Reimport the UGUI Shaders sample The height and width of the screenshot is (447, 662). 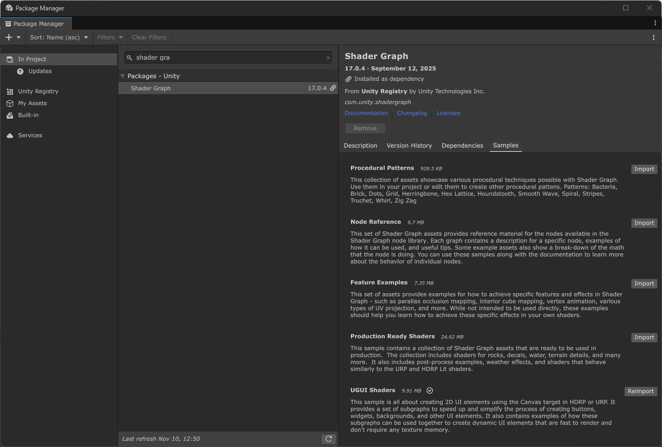(641, 392)
